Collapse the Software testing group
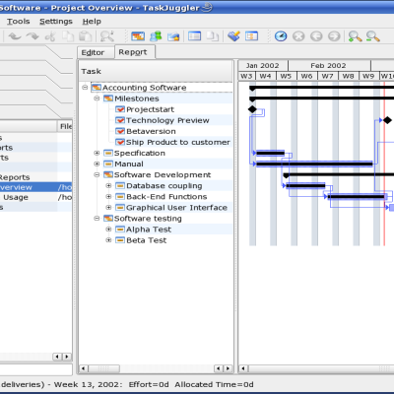394x394 pixels. 97,219
